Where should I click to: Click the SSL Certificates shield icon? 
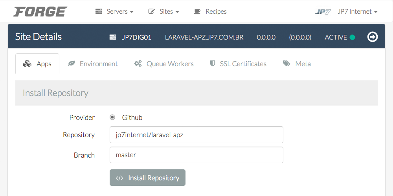pos(213,64)
